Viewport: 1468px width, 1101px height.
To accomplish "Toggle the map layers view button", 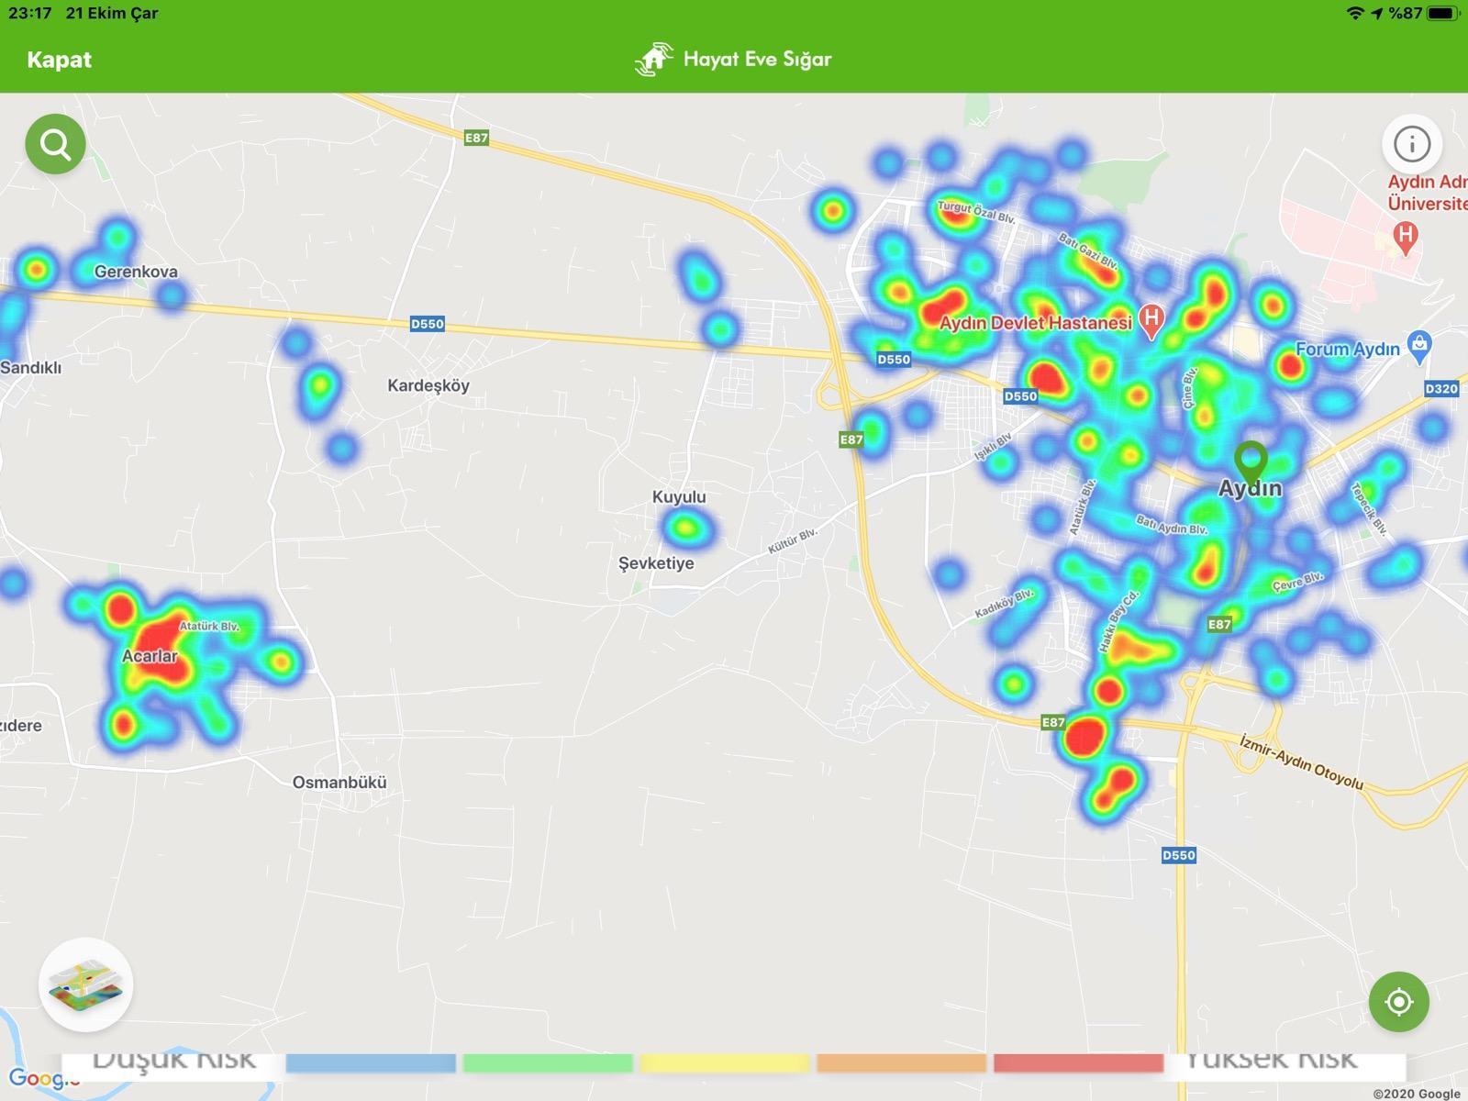I will coord(86,985).
